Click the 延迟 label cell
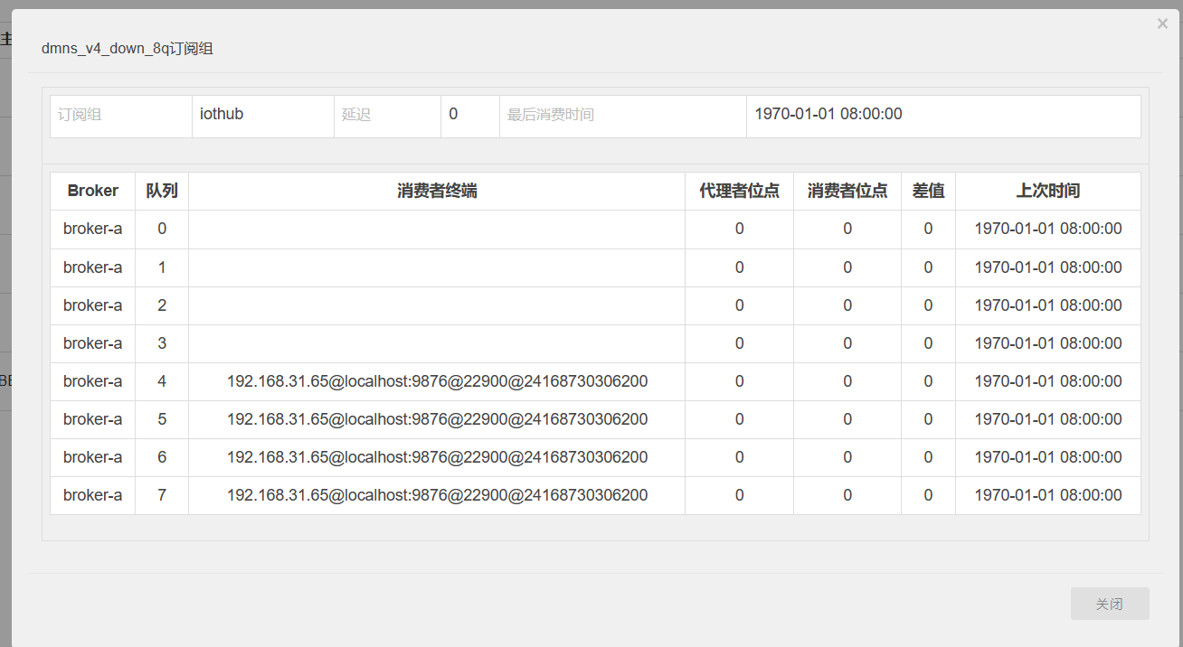1183x647 pixels. tap(388, 117)
